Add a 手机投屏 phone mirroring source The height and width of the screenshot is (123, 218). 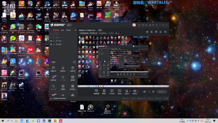click(112, 92)
